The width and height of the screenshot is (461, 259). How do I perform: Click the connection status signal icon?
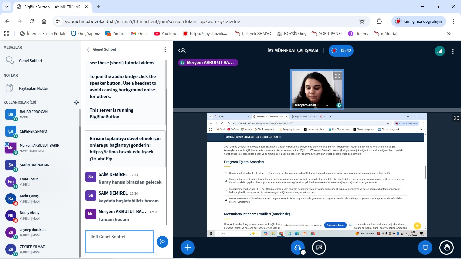tap(439, 51)
